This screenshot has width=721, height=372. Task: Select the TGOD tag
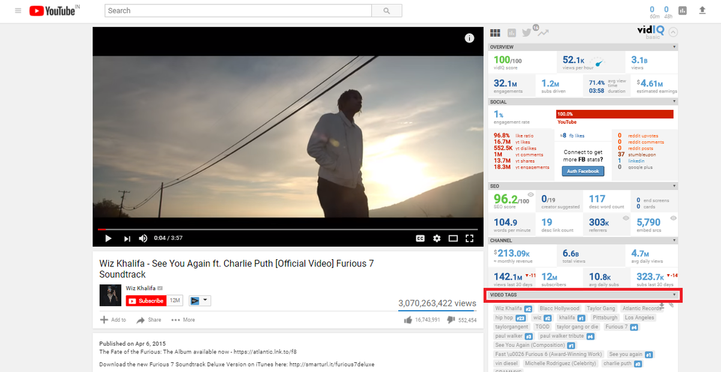pyautogui.click(x=543, y=326)
